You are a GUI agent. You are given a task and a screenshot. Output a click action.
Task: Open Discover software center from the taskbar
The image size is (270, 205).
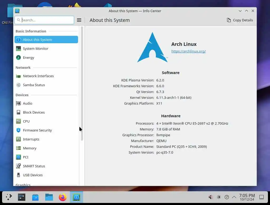(35, 197)
